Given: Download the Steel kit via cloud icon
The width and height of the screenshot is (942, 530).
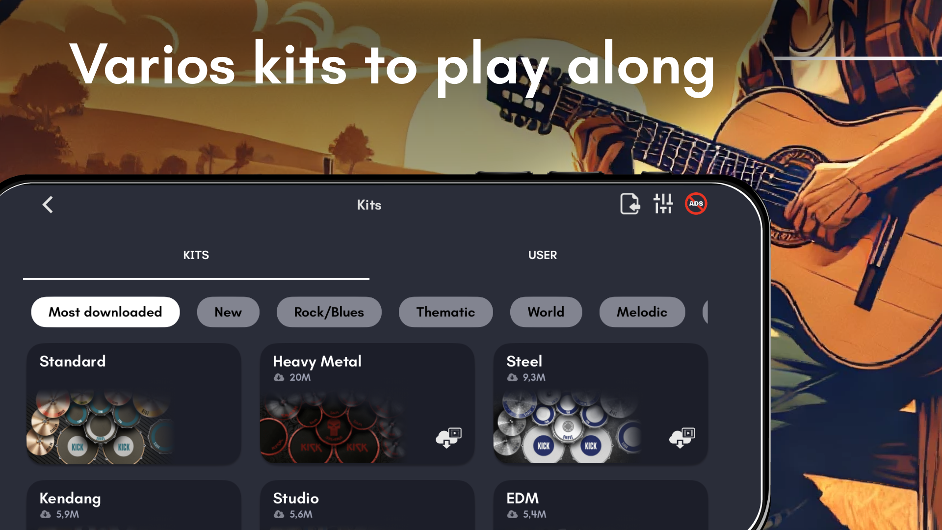Looking at the screenshot, I should pos(682,437).
